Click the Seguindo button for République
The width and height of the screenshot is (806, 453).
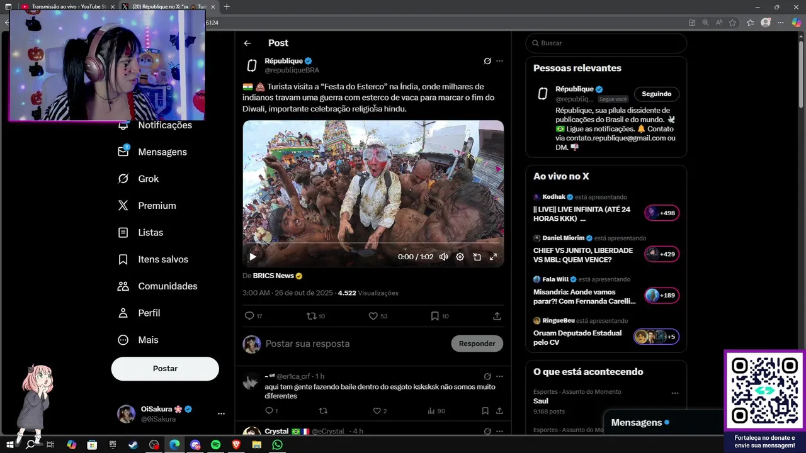point(656,94)
